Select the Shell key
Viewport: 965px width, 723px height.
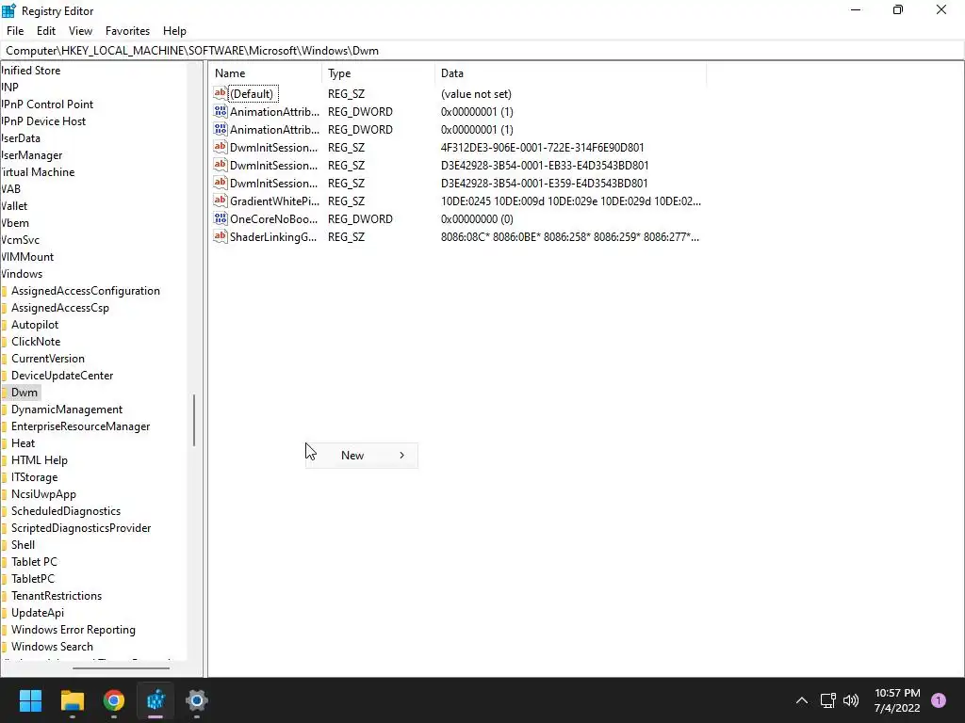24,545
